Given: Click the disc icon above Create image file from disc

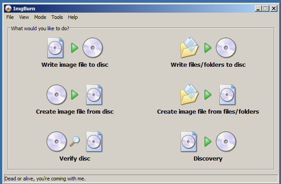Looking at the screenshot, I should [x=57, y=95].
